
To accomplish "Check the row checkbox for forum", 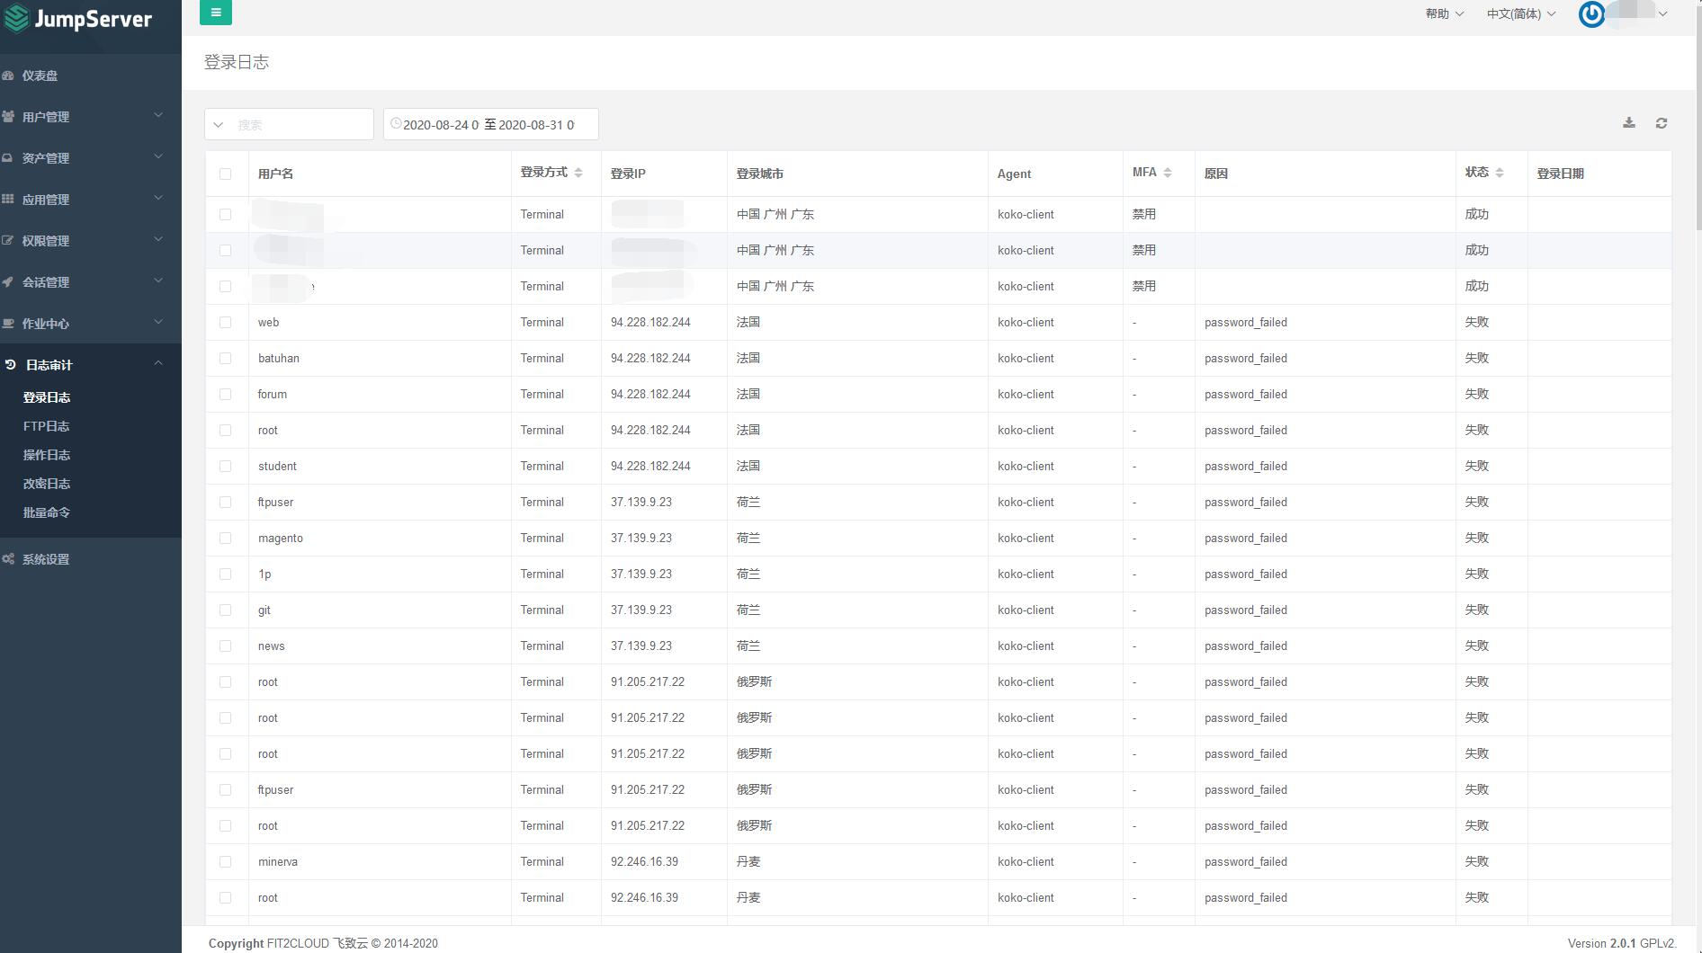I will click(225, 395).
